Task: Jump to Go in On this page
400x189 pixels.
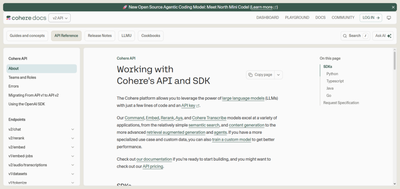Action: [x=329, y=95]
